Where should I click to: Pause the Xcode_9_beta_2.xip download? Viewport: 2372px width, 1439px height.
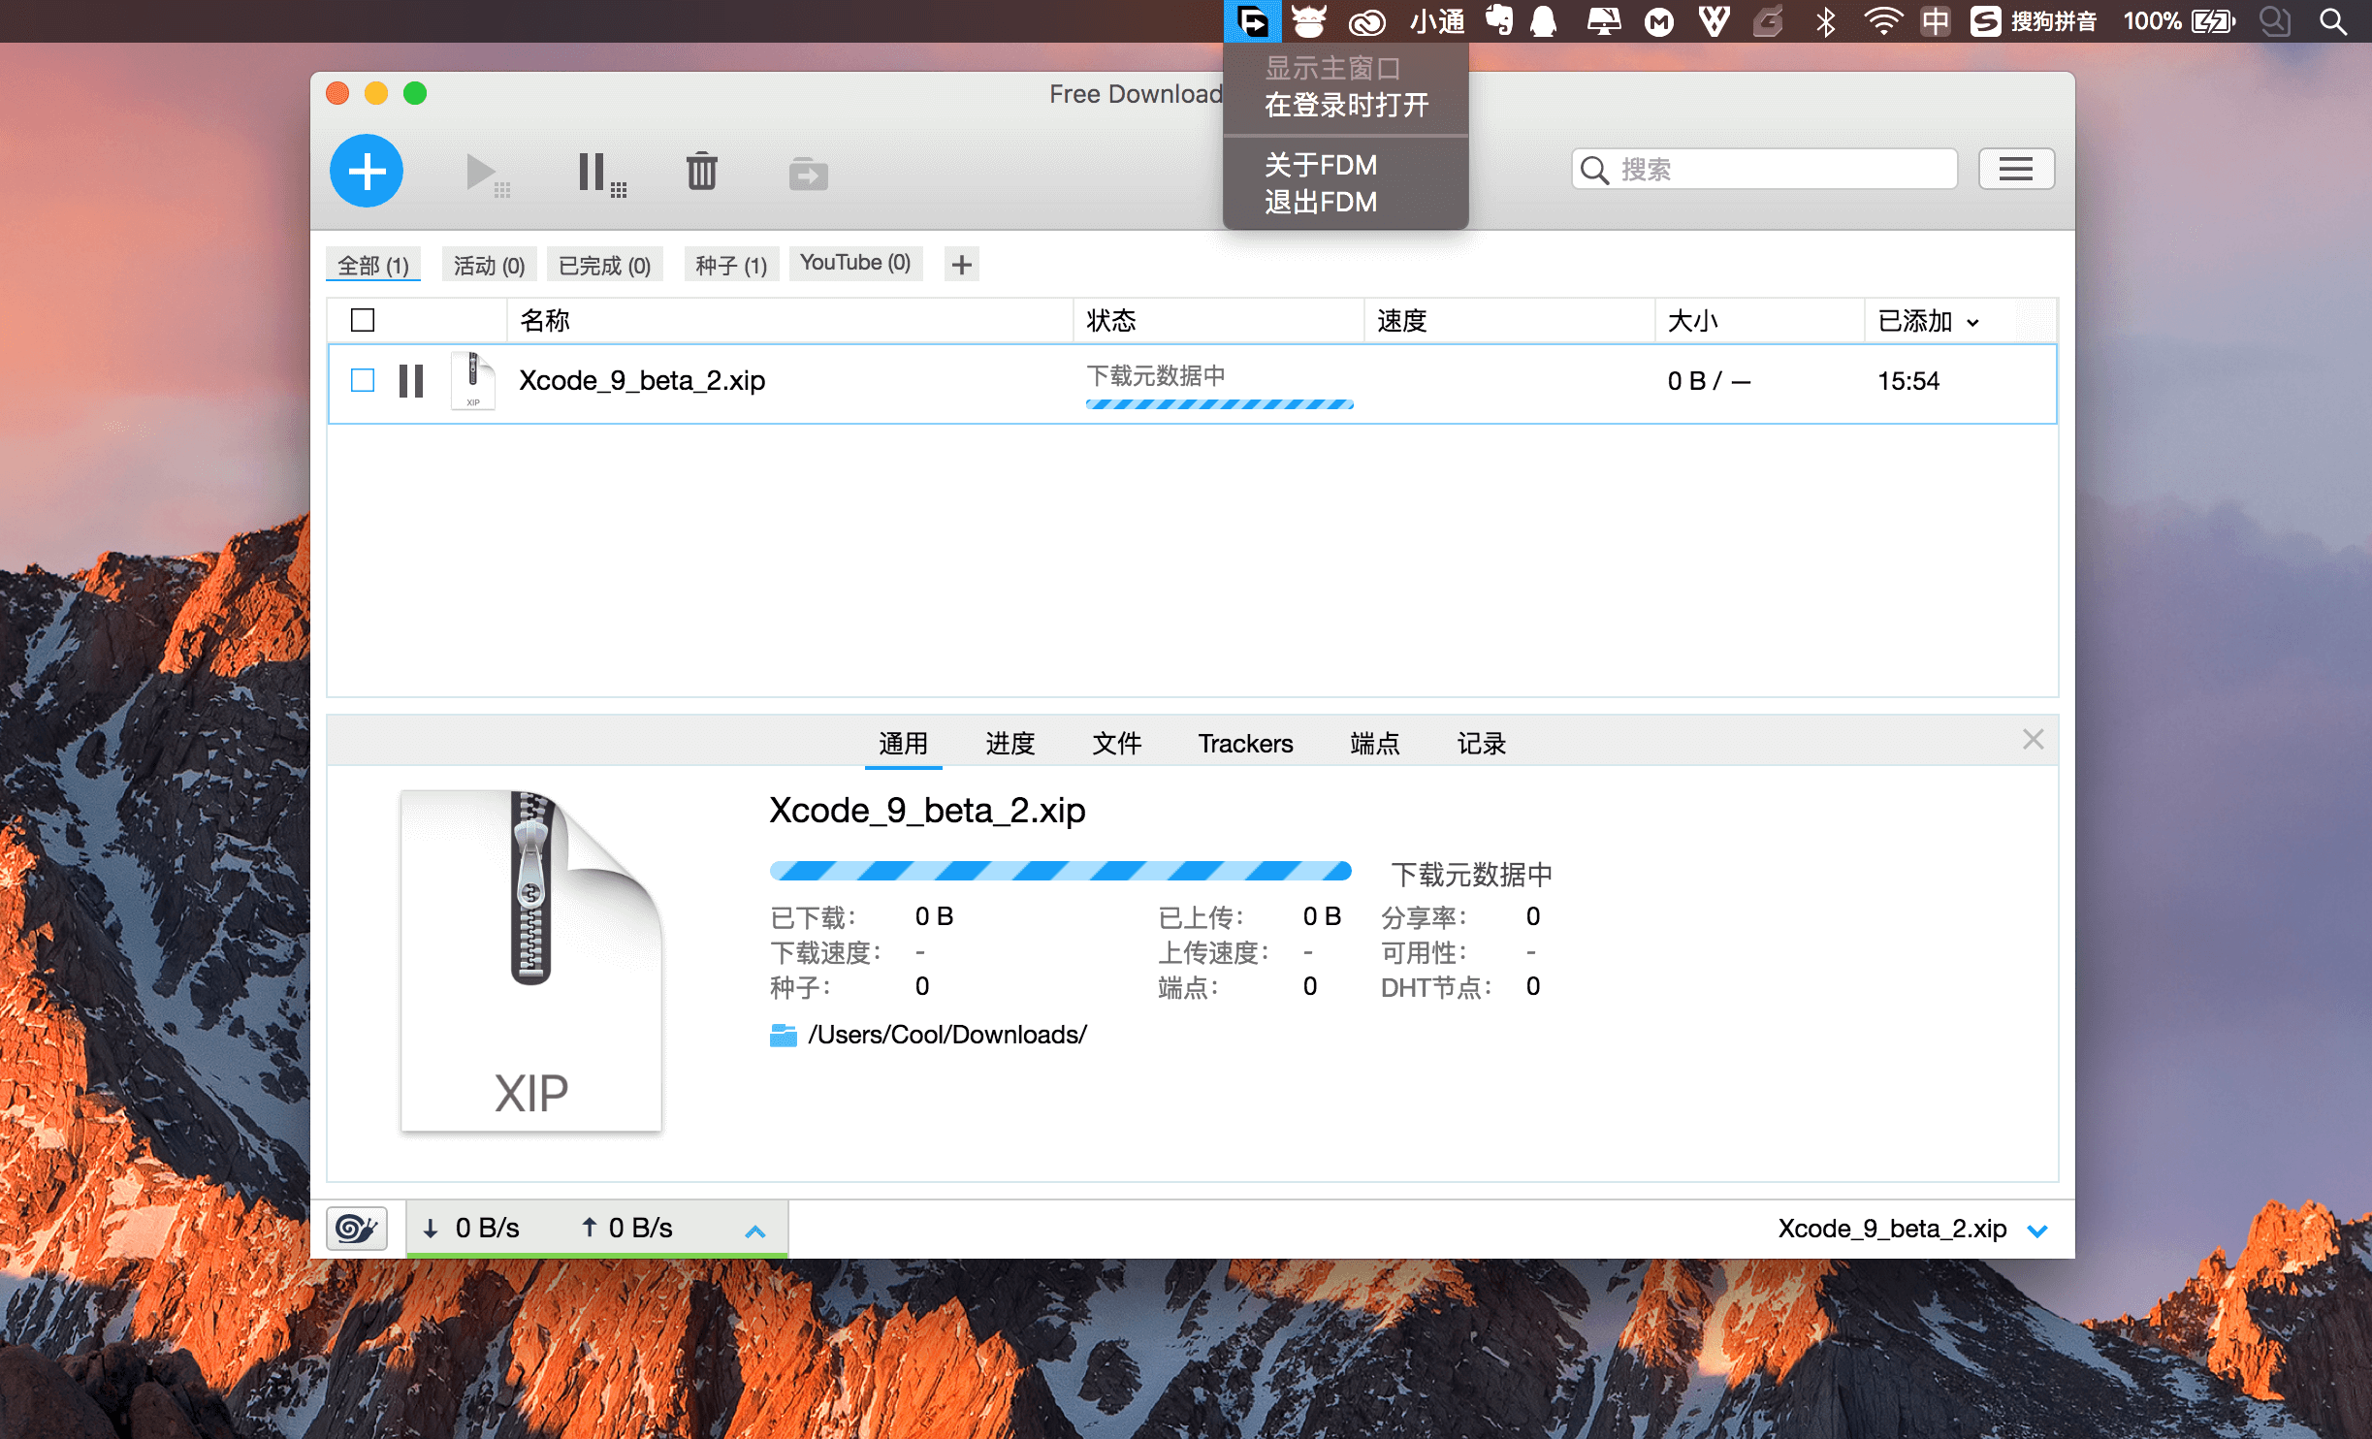coord(411,381)
